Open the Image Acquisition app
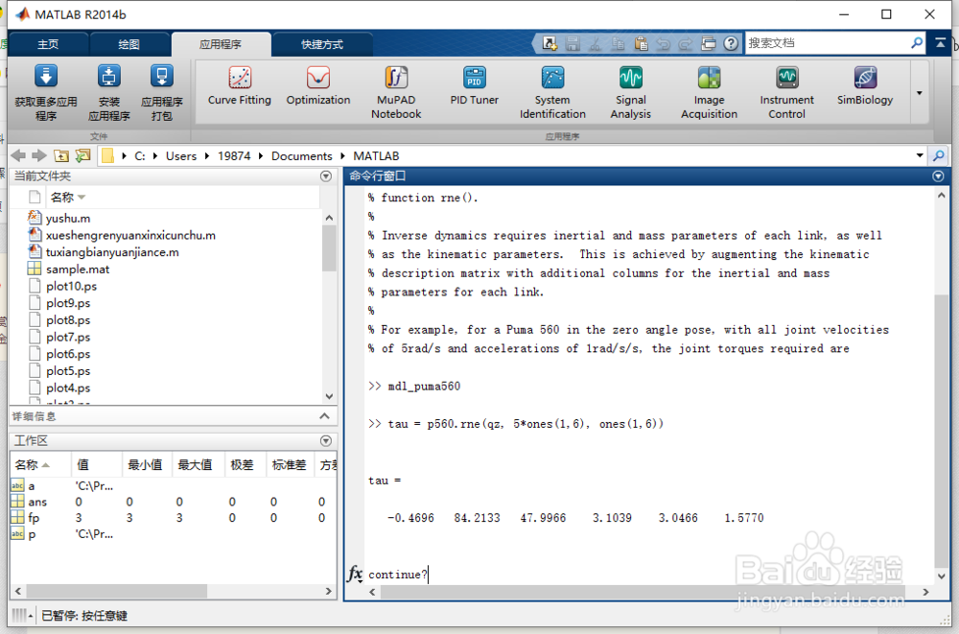 click(709, 92)
